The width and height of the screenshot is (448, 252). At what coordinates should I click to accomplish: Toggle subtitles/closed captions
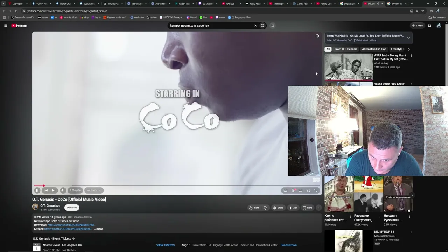286,190
